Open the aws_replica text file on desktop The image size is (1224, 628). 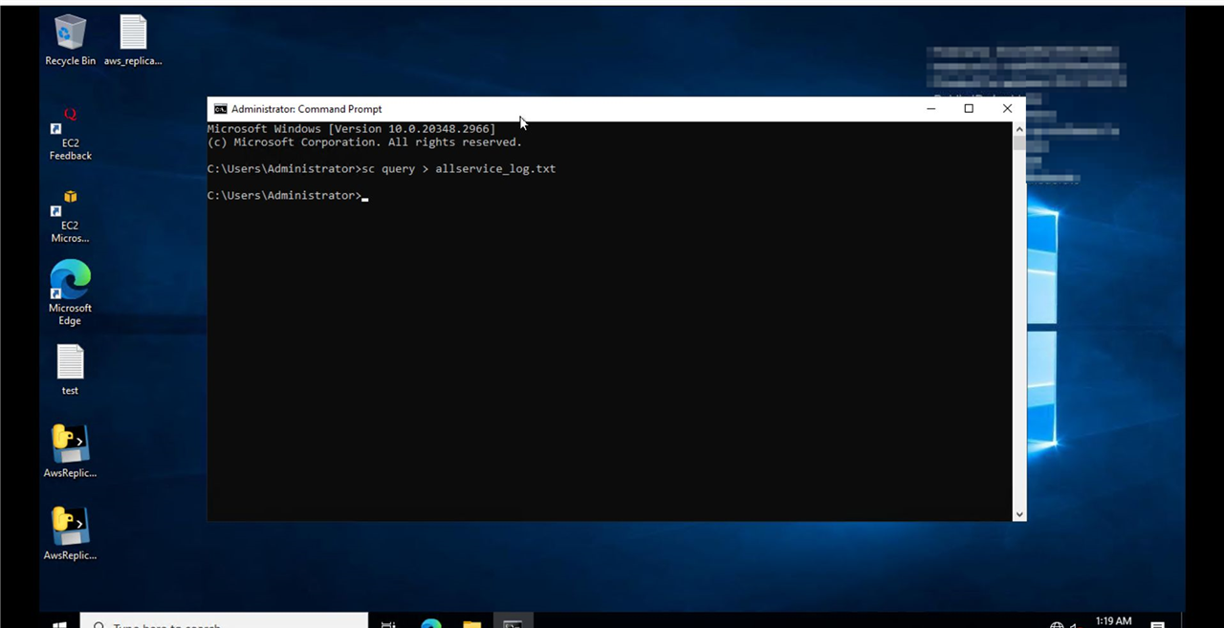[133, 34]
